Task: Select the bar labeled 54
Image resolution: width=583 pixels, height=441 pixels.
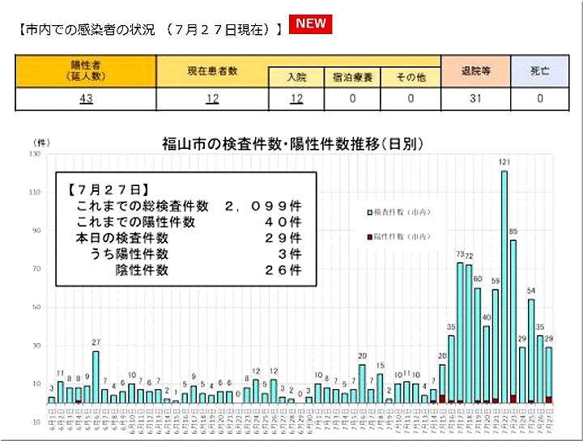Action: [531, 350]
